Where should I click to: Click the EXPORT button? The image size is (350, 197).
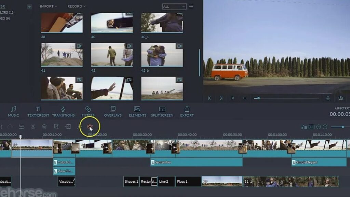click(187, 112)
